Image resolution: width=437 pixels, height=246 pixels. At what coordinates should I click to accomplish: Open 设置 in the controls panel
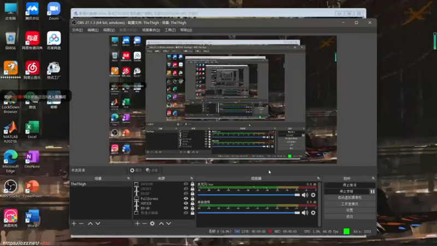(x=350, y=210)
